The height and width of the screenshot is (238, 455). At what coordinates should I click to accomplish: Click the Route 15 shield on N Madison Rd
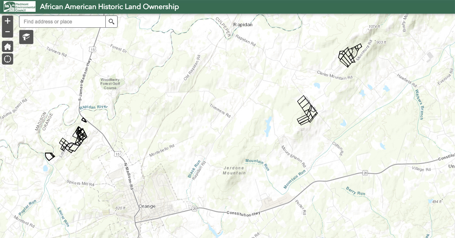coord(118,154)
